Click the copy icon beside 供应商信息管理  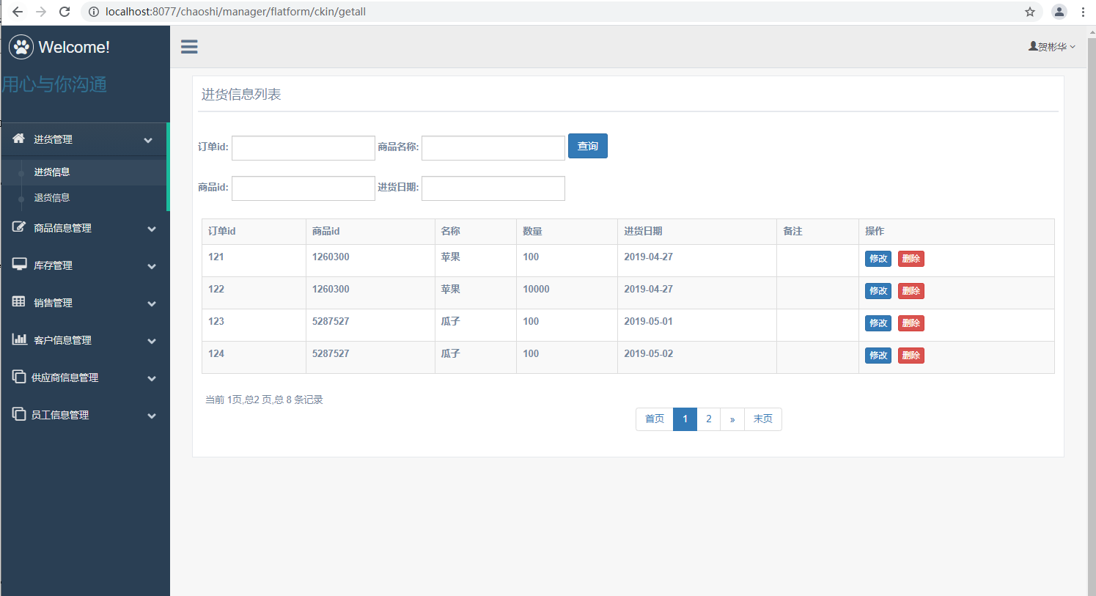[x=19, y=377]
